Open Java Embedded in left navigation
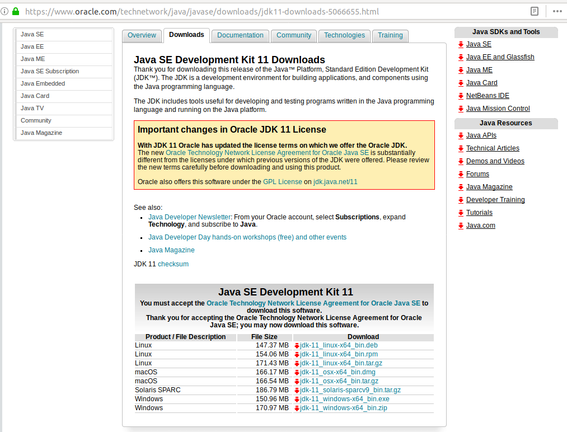The width and height of the screenshot is (567, 432). pyautogui.click(x=64, y=83)
